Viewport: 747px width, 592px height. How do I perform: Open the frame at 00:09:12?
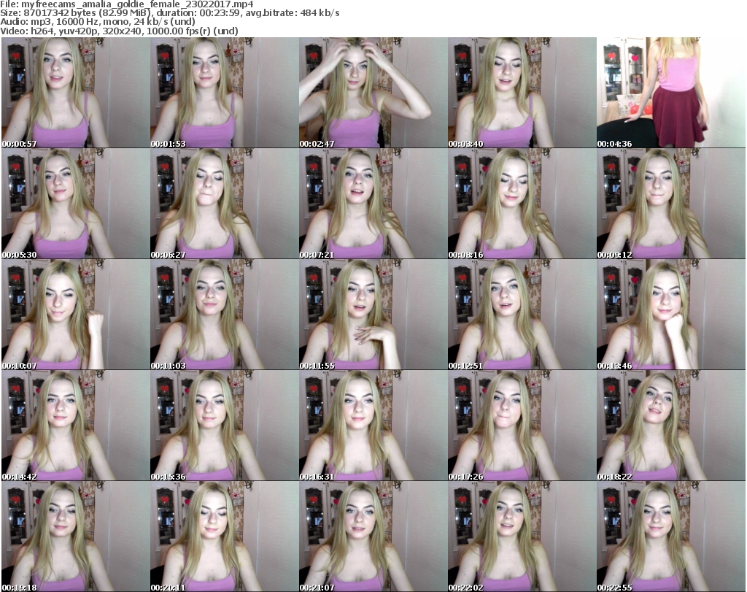click(671, 204)
